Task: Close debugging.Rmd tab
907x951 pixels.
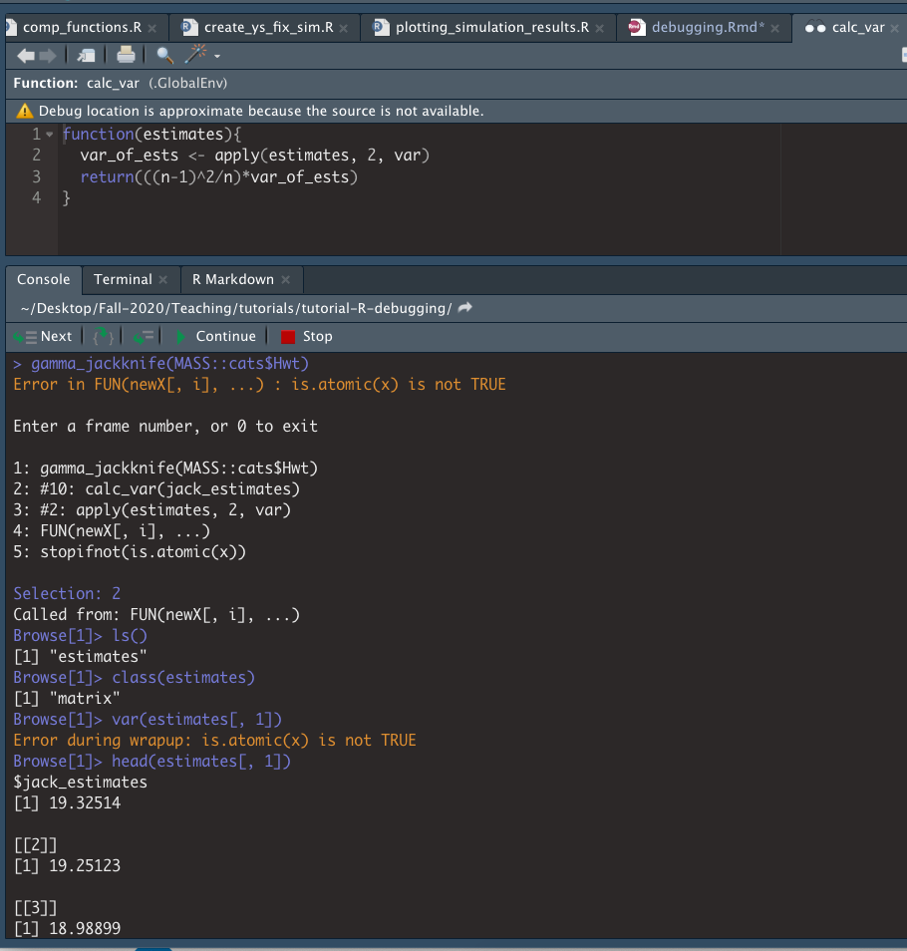Action: point(774,29)
